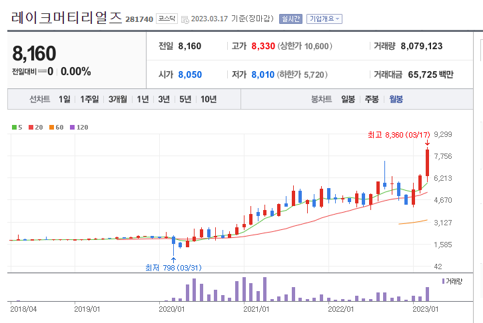Screen dimensions: 483x323
Task: Click the orange 60 moving average swatch
Action: click(51, 127)
